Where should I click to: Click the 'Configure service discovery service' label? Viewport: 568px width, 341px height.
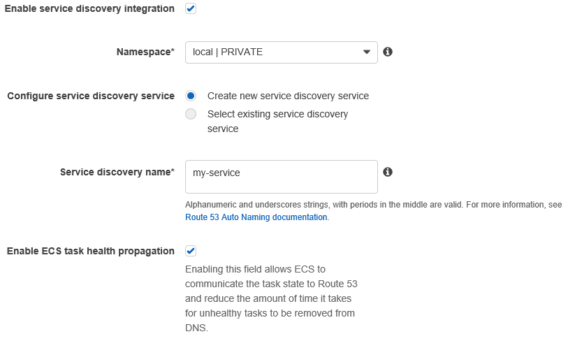(91, 96)
